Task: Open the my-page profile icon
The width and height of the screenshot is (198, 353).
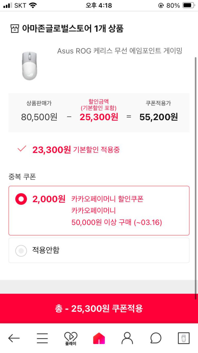Action: coord(127,338)
